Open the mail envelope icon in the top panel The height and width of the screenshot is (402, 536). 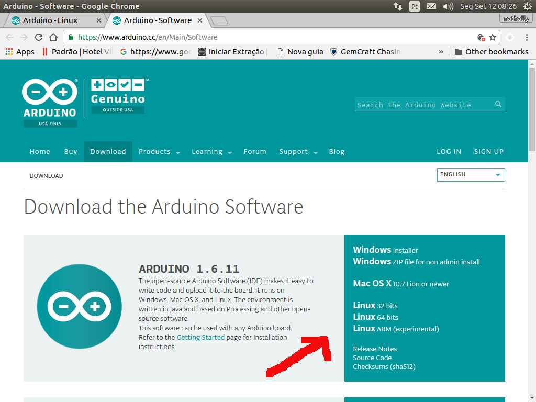coord(431,6)
